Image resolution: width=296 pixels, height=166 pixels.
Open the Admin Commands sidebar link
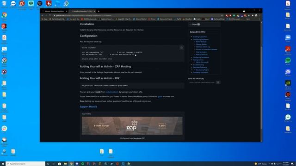[202, 62]
